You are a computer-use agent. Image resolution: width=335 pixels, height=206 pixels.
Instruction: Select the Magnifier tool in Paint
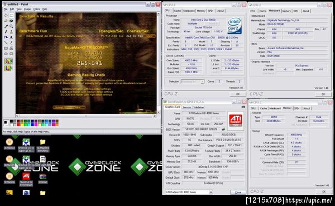click(11, 26)
